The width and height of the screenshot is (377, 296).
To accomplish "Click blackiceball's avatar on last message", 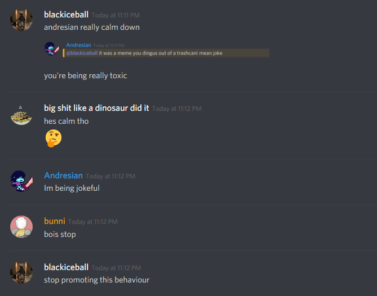I will 21,272.
